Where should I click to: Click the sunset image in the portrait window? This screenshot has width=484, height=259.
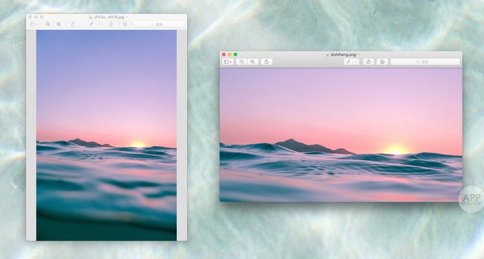pyautogui.click(x=106, y=135)
